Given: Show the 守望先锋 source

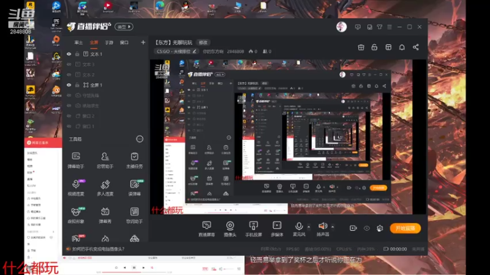Looking at the screenshot, I should (x=69, y=95).
